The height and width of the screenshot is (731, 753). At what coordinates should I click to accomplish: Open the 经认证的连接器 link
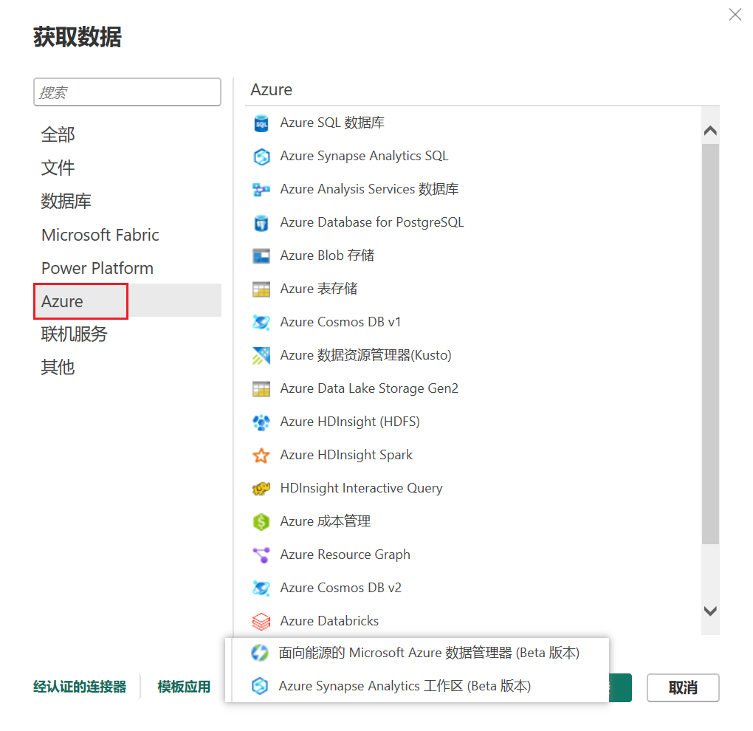(80, 687)
